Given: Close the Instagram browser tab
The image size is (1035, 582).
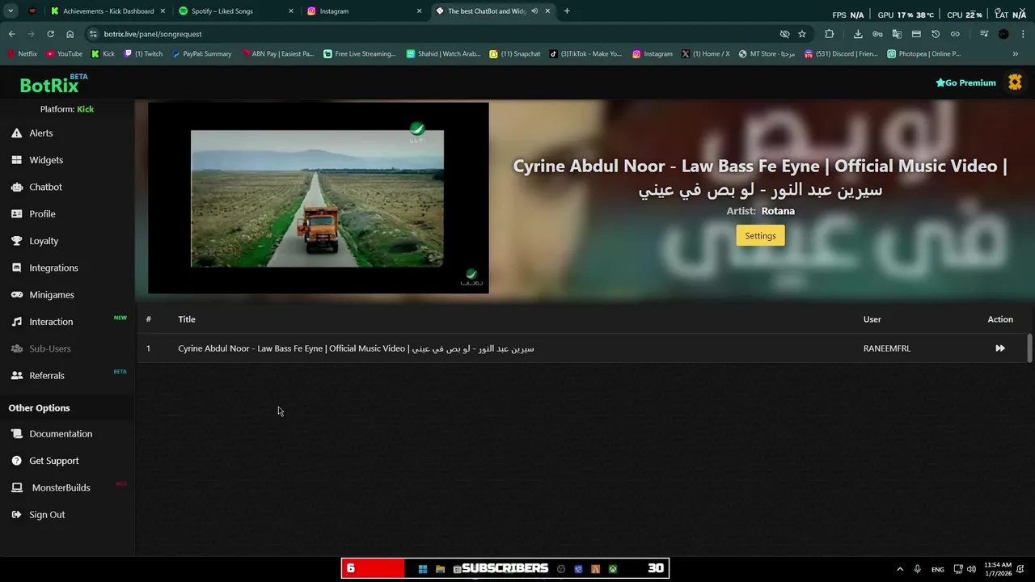Looking at the screenshot, I should point(419,11).
